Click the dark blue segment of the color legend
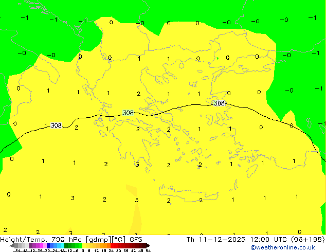326x252 pixels. pos(48,245)
